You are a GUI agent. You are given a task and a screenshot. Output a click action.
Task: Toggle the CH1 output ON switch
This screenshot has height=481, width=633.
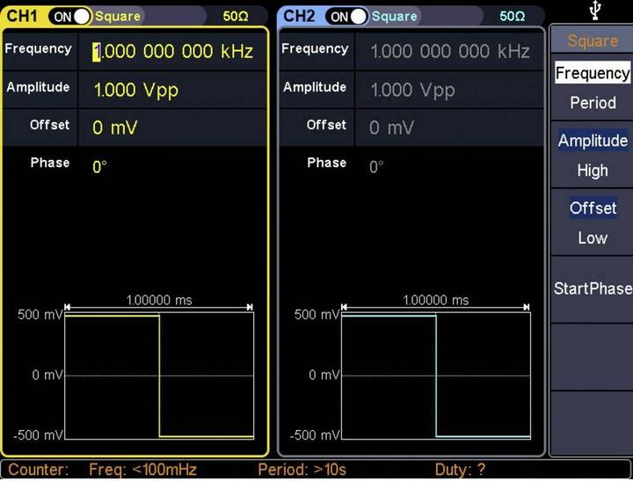(x=69, y=17)
